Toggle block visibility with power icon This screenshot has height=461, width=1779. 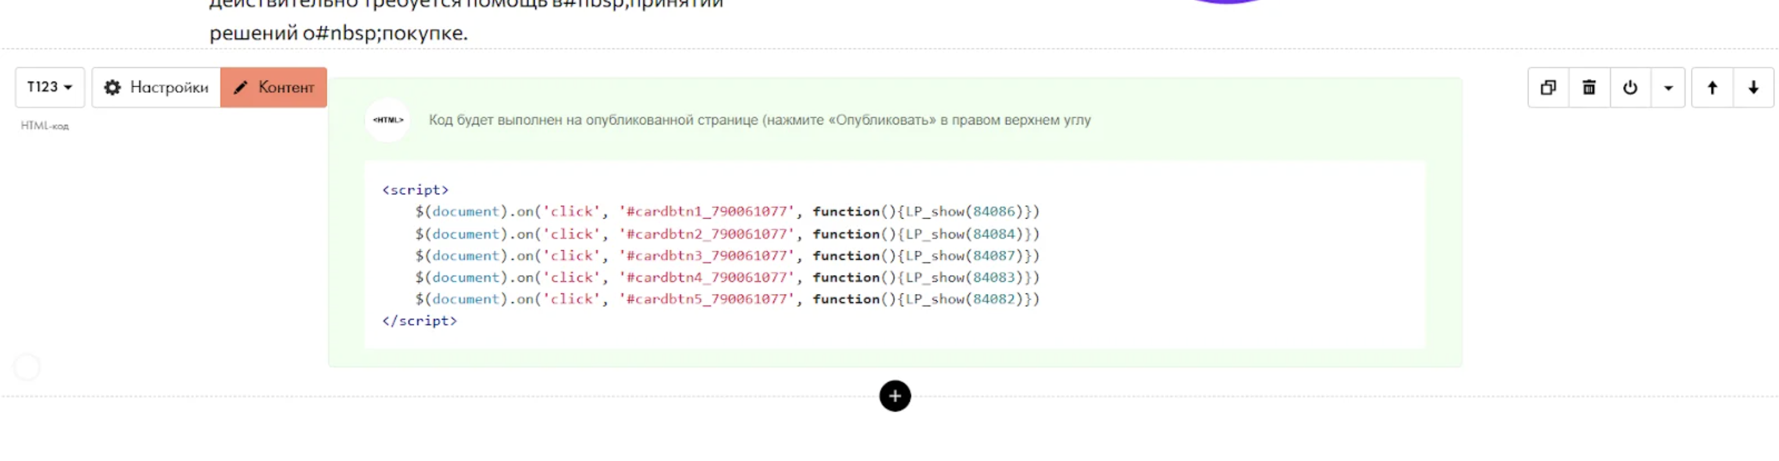1630,87
